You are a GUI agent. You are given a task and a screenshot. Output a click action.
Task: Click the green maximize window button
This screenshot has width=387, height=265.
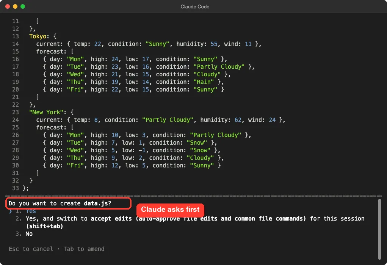point(23,6)
